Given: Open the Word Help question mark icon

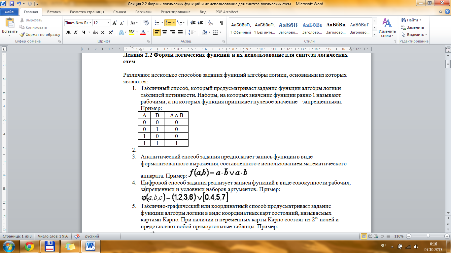Looking at the screenshot, I should click(x=447, y=12).
